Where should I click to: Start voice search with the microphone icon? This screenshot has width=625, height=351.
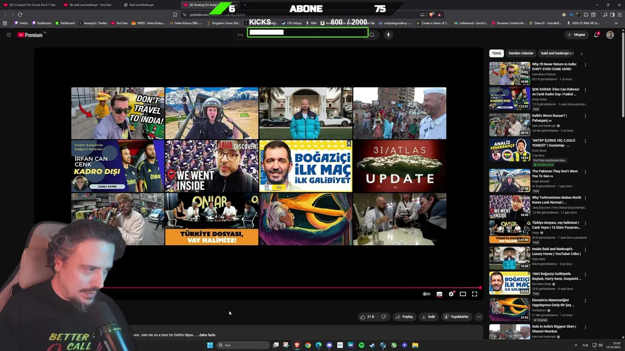(x=388, y=35)
